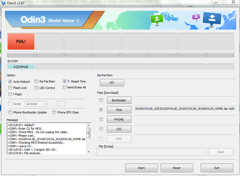Click the PHONE file path field
The width and height of the screenshot is (240, 176).
pos(185,119)
